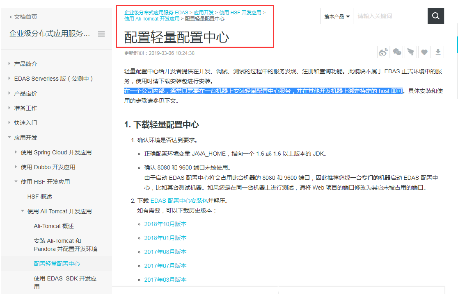
Task: Download EDAS 配置中心安装包 link
Action: click(179, 201)
